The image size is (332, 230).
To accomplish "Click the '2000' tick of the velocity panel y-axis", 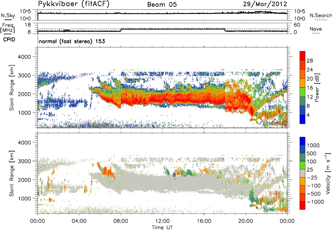I will tap(24, 180).
